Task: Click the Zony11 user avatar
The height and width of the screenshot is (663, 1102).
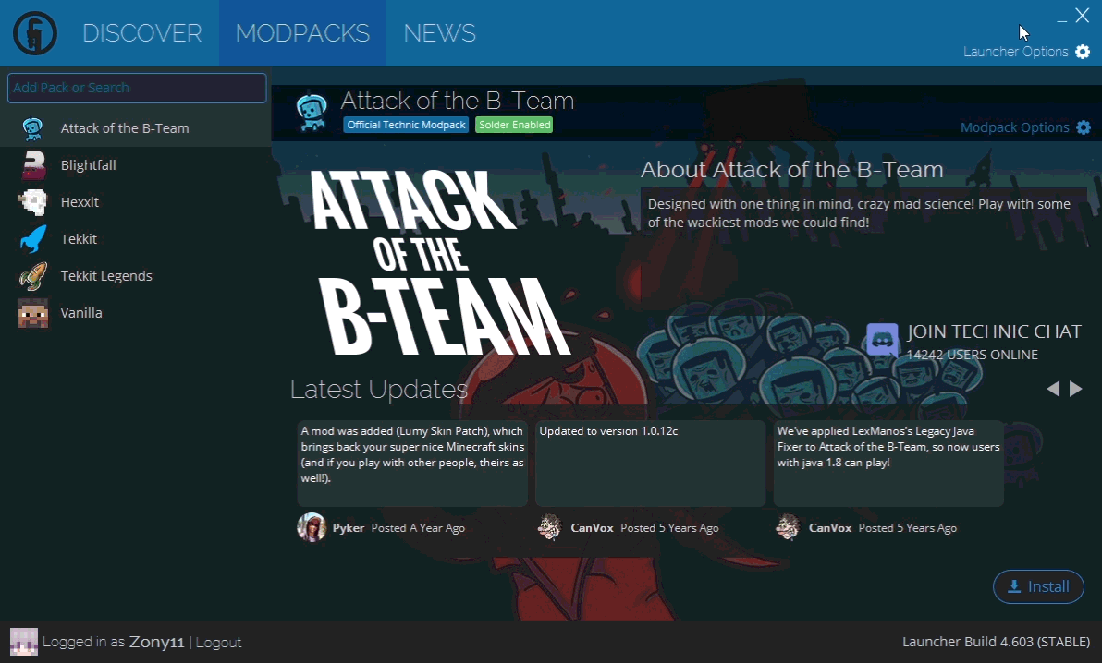Action: click(x=24, y=642)
